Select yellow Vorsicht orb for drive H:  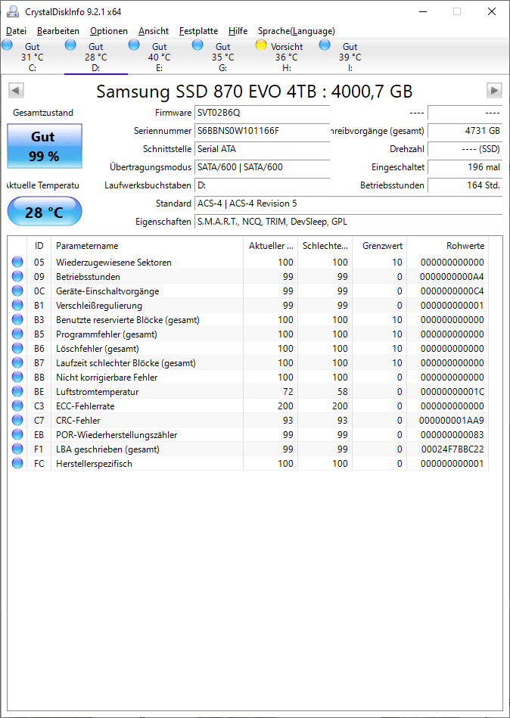tap(261, 45)
